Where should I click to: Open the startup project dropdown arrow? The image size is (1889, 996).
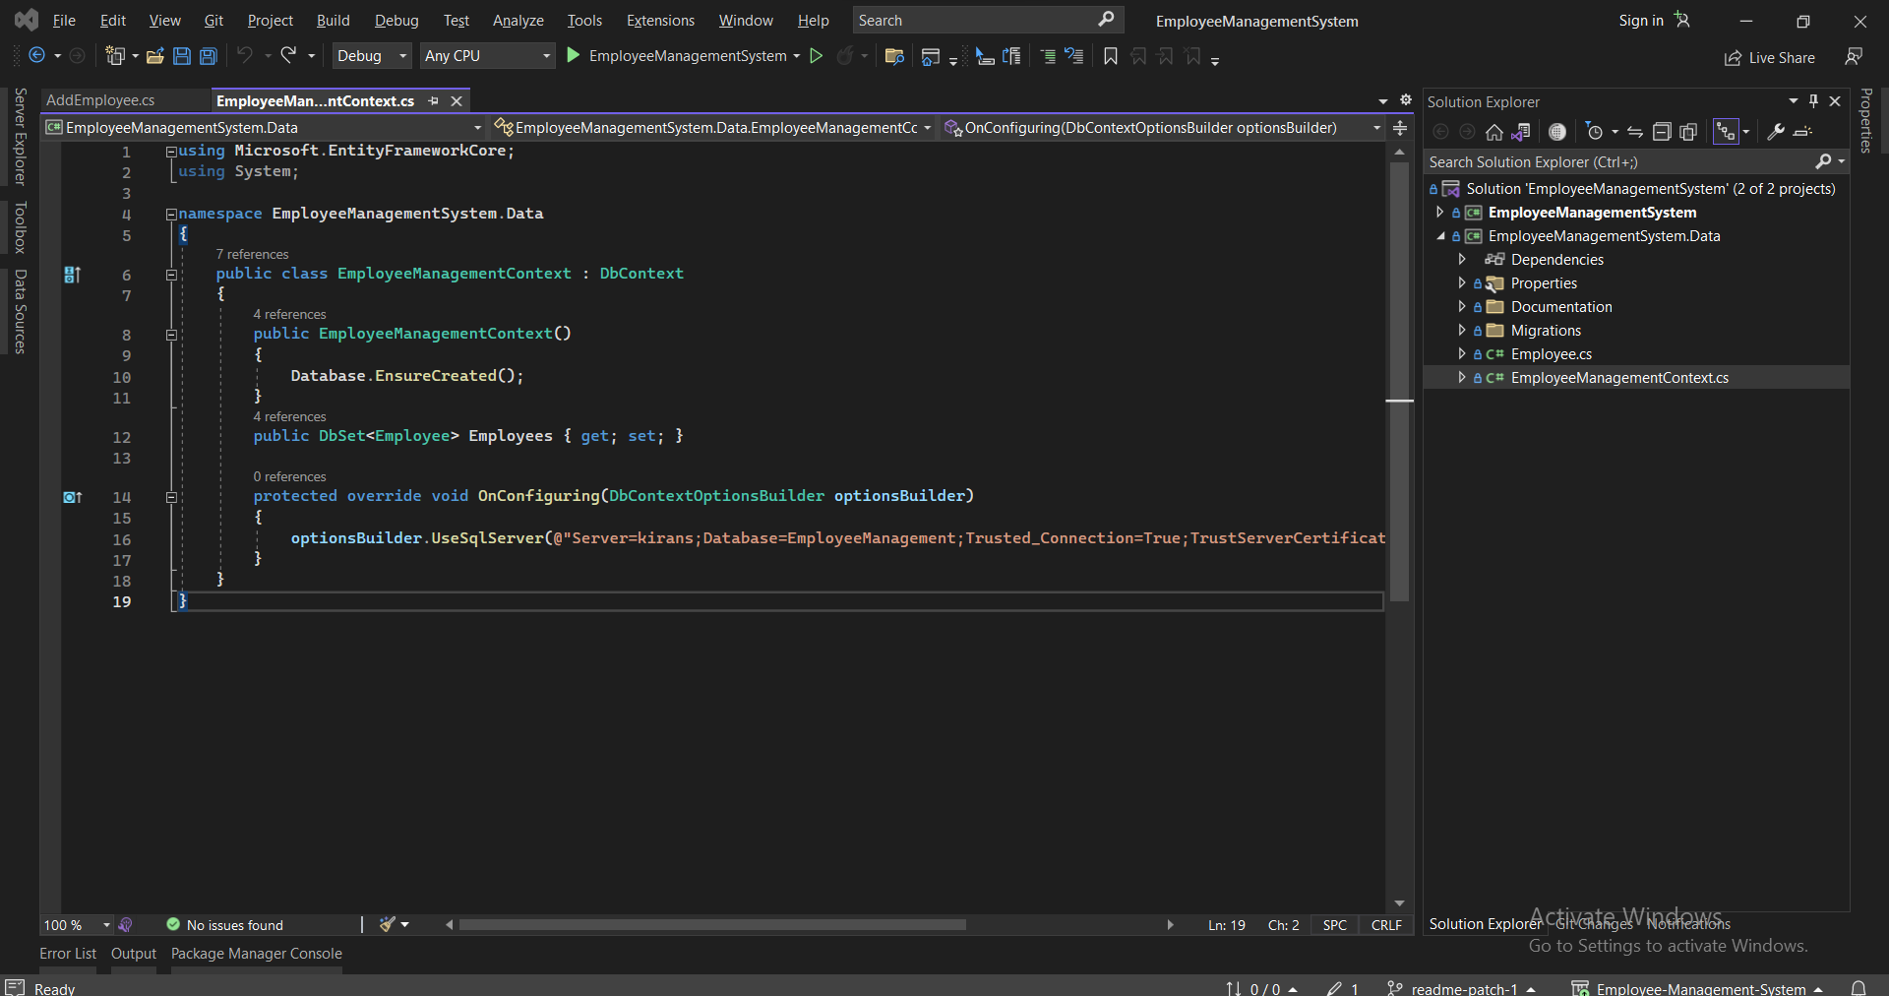coord(796,56)
